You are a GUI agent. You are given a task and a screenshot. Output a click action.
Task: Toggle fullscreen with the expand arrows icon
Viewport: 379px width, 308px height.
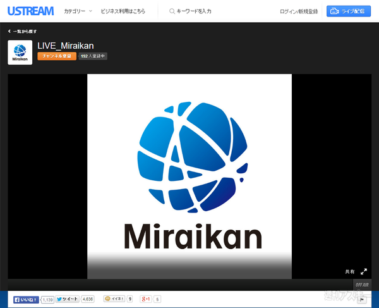pos(364,271)
